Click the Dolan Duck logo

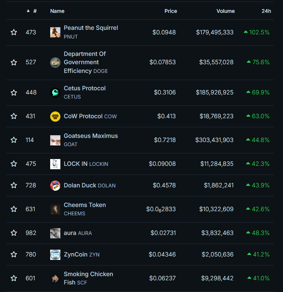click(55, 186)
